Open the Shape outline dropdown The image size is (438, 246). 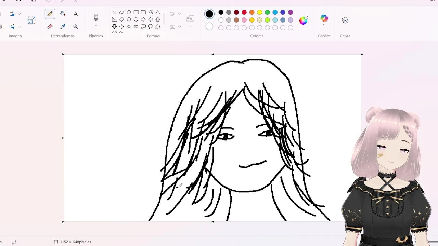pos(176,14)
